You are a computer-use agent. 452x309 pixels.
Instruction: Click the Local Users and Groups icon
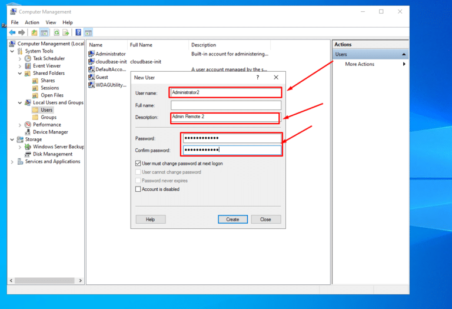[x=28, y=102]
